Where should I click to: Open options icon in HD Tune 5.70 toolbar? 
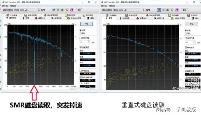point(67,10)
